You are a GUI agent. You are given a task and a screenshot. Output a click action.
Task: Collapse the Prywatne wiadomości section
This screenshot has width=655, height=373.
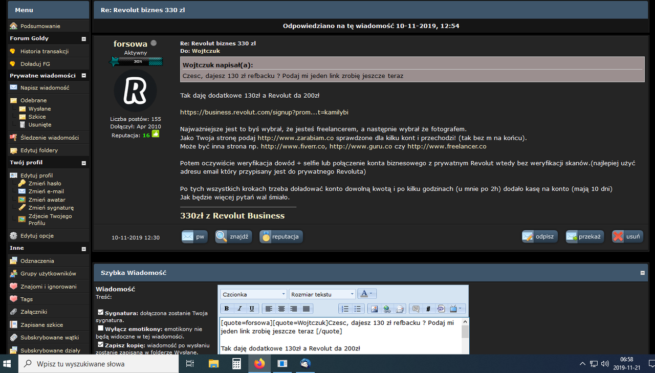click(84, 76)
